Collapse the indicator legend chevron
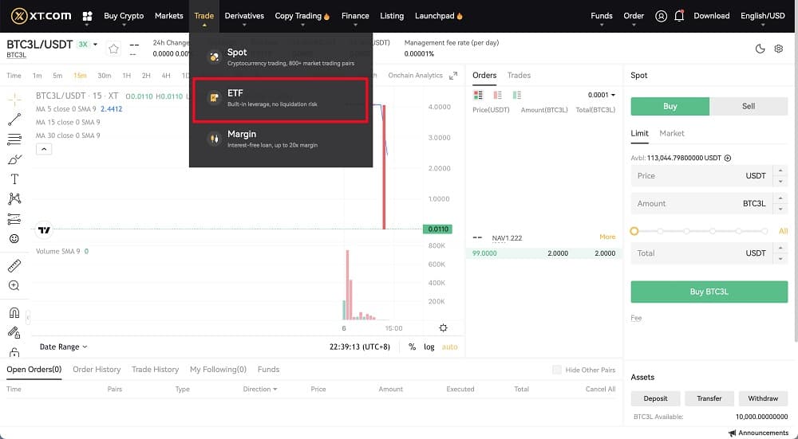Screen dimensions: 798x439 (44, 149)
